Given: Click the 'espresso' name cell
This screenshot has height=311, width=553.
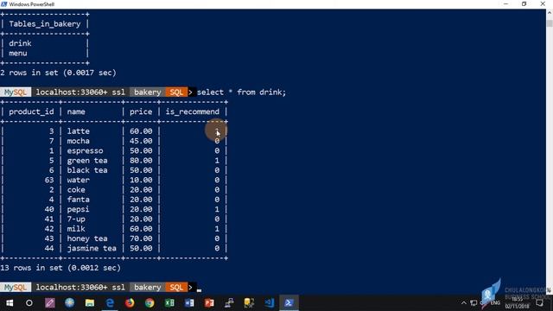Looking at the screenshot, I should pyautogui.click(x=85, y=151).
